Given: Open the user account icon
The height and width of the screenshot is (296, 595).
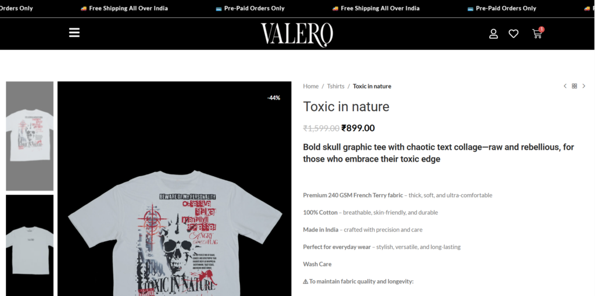Looking at the screenshot, I should click(x=493, y=34).
